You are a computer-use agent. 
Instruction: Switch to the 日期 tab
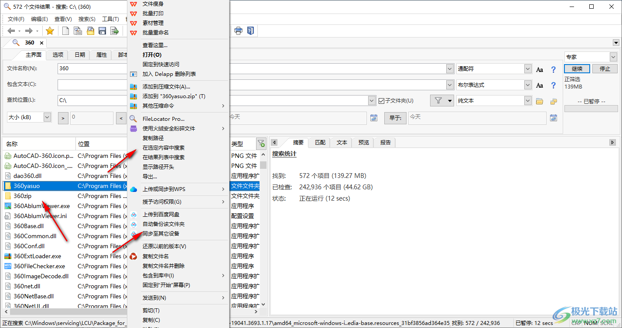tap(80, 55)
